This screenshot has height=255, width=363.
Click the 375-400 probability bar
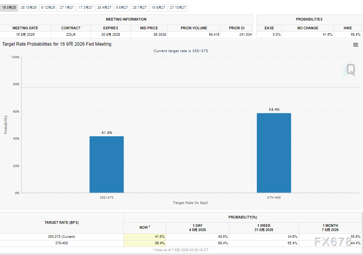pyautogui.click(x=274, y=153)
